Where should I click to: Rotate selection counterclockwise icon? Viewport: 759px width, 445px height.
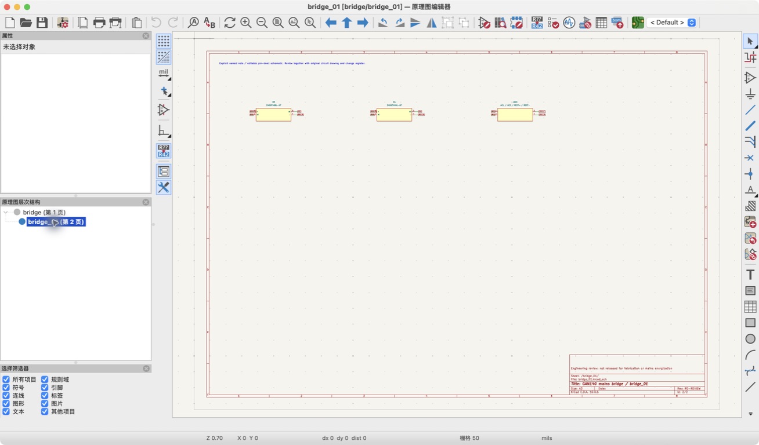point(384,23)
